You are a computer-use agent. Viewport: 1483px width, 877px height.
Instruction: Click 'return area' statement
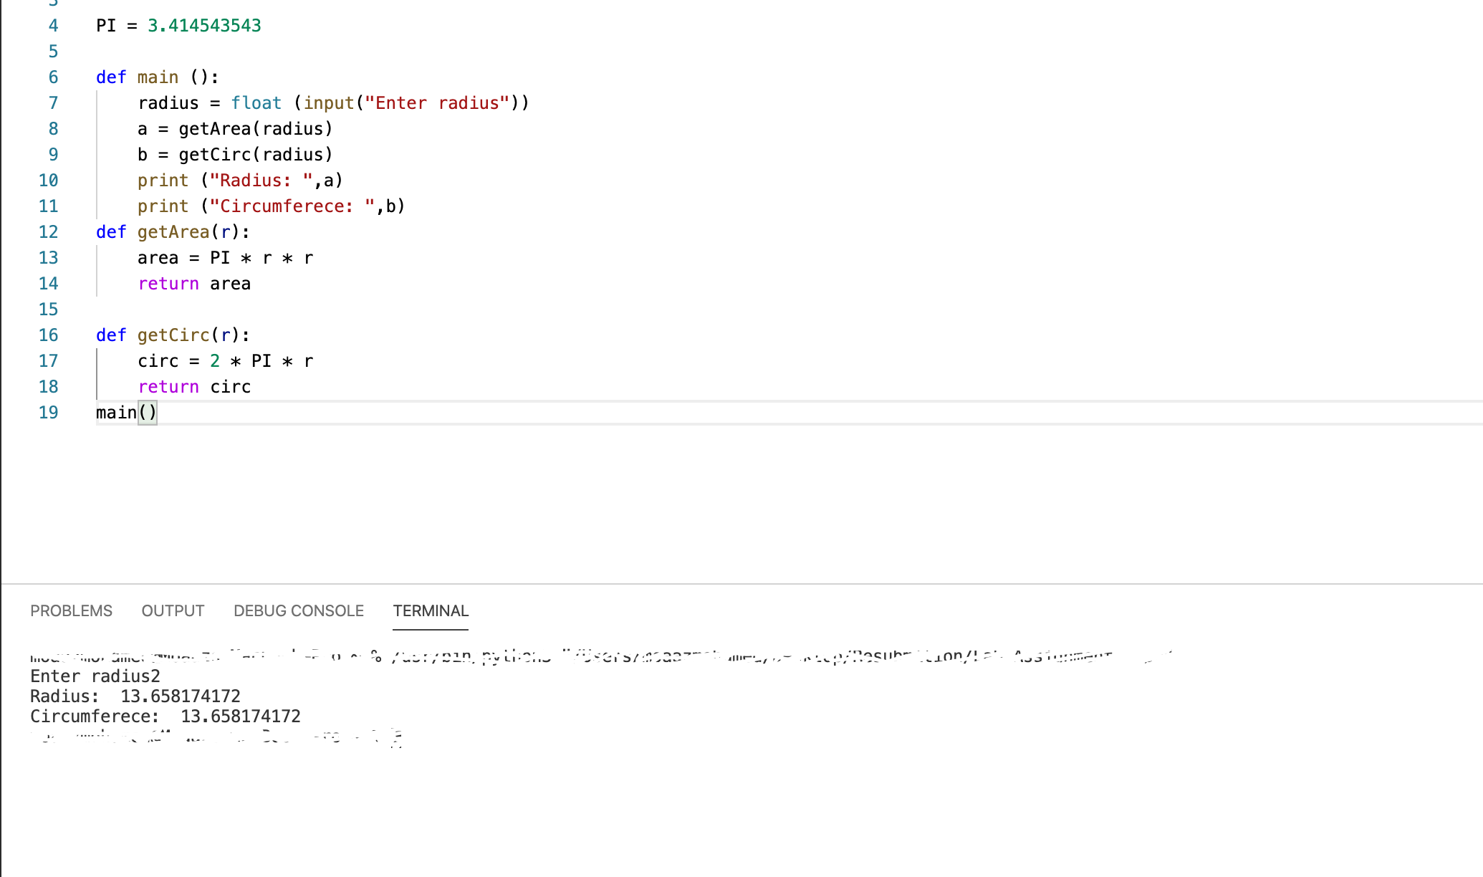[x=194, y=284]
